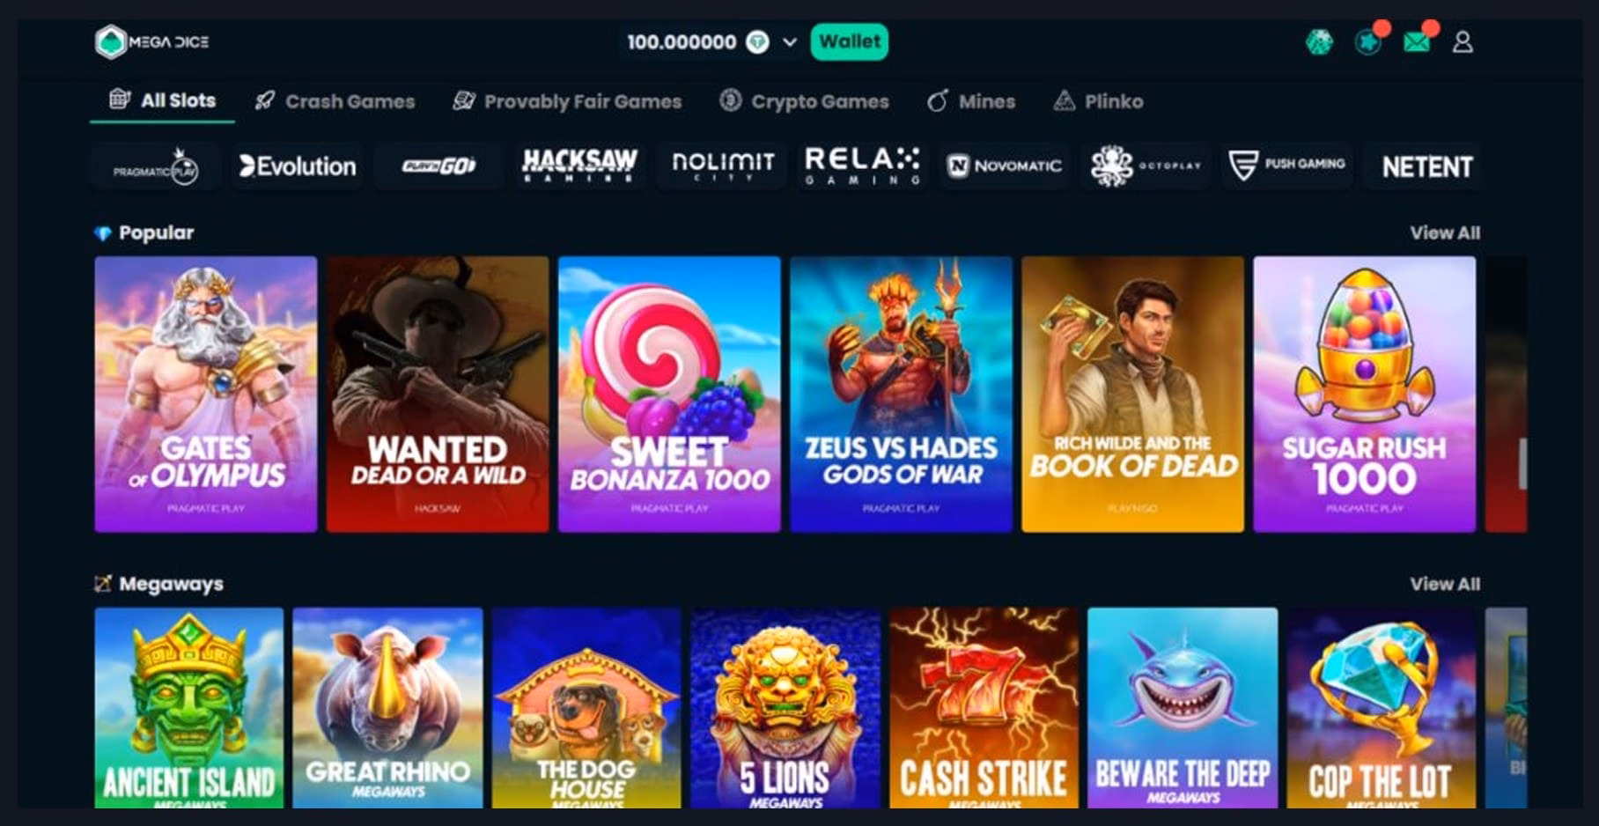The height and width of the screenshot is (826, 1599).
Task: Click View All for Popular games
Action: 1444,232
